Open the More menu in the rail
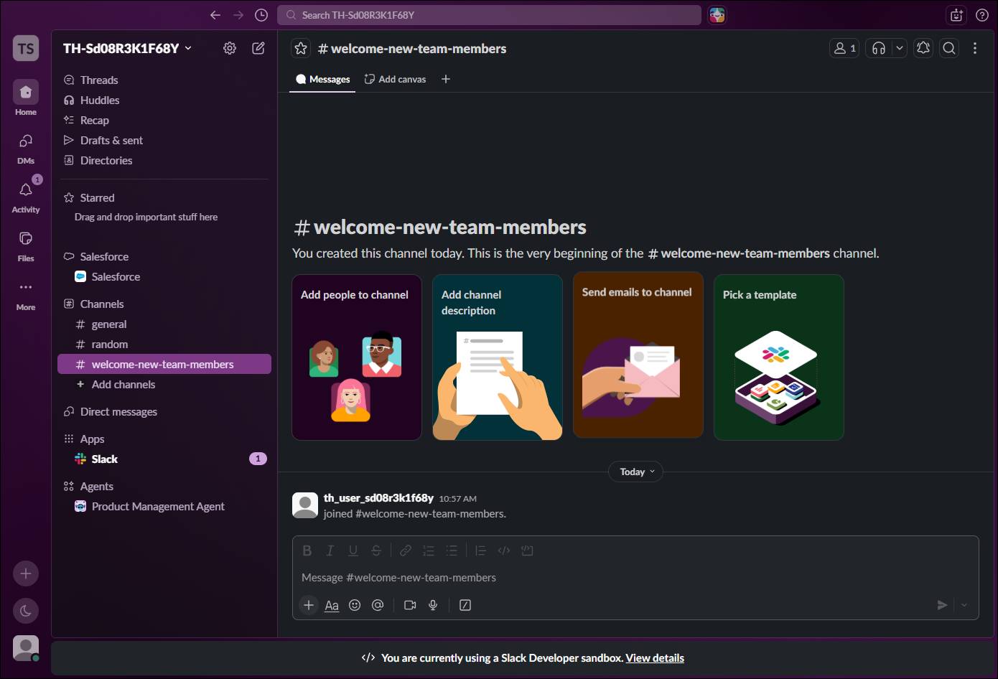This screenshot has width=998, height=679. (26, 293)
